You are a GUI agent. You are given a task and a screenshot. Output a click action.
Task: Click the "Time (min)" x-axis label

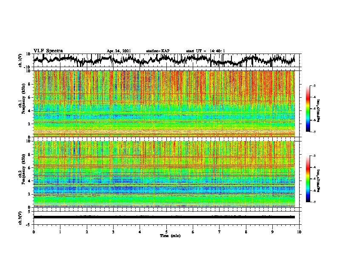click(x=170, y=236)
